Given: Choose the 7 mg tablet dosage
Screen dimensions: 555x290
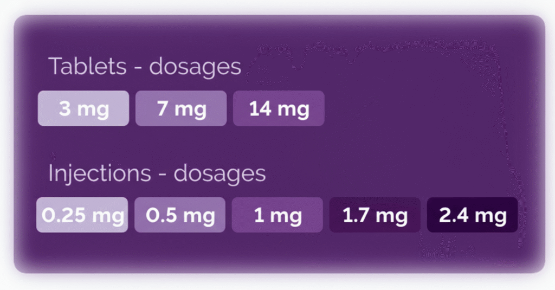Looking at the screenshot, I should (181, 108).
